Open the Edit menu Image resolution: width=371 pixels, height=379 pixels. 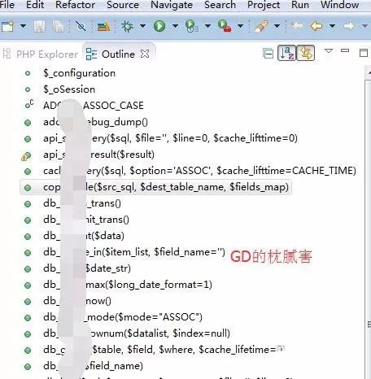35,5
